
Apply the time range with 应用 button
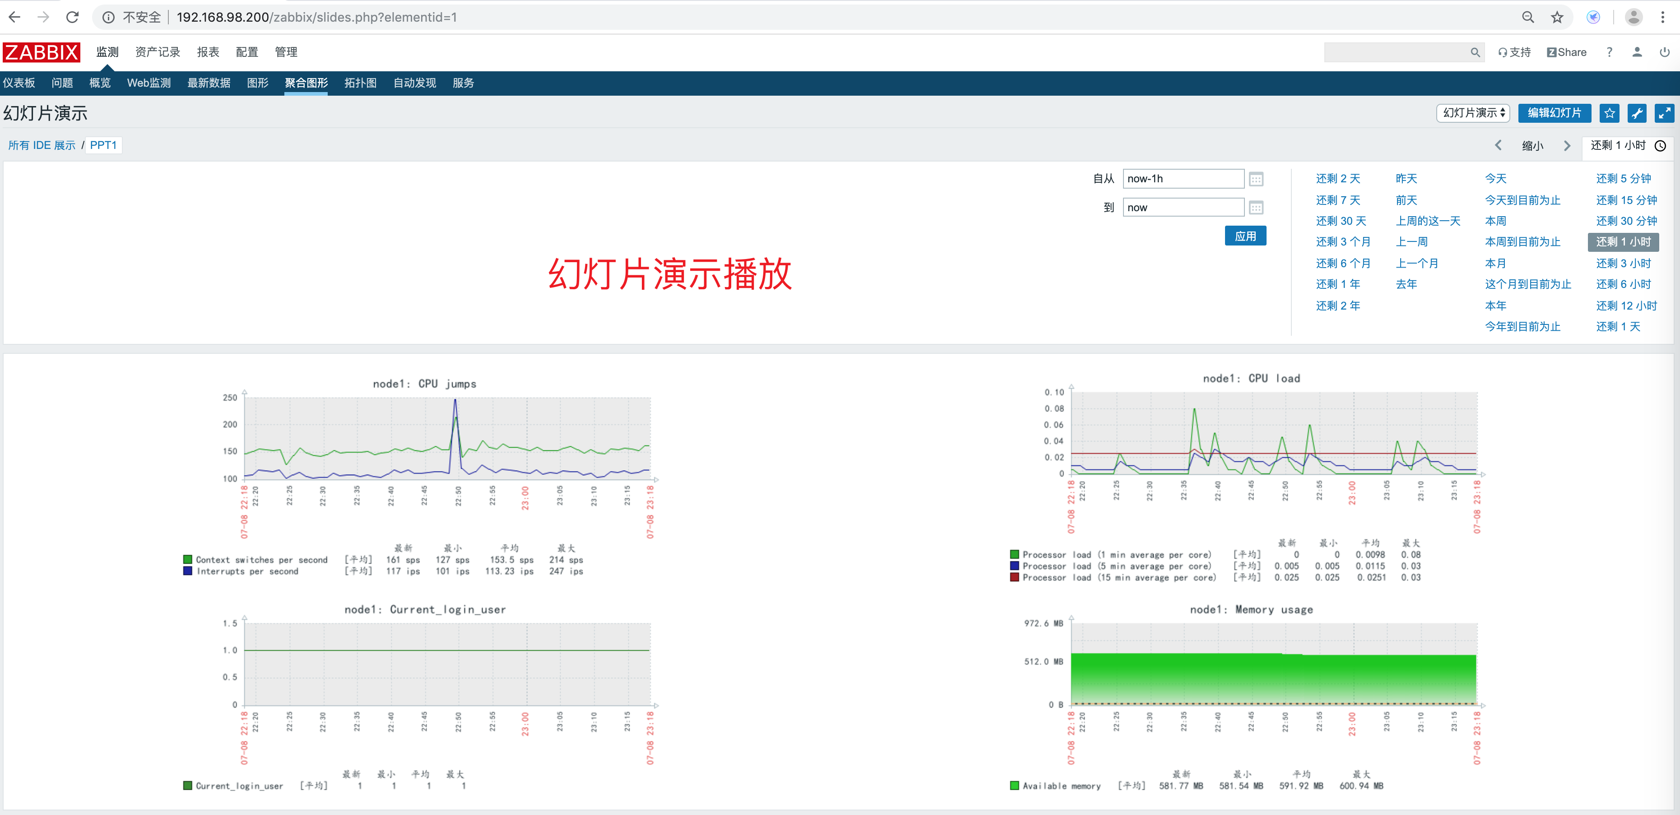1246,236
